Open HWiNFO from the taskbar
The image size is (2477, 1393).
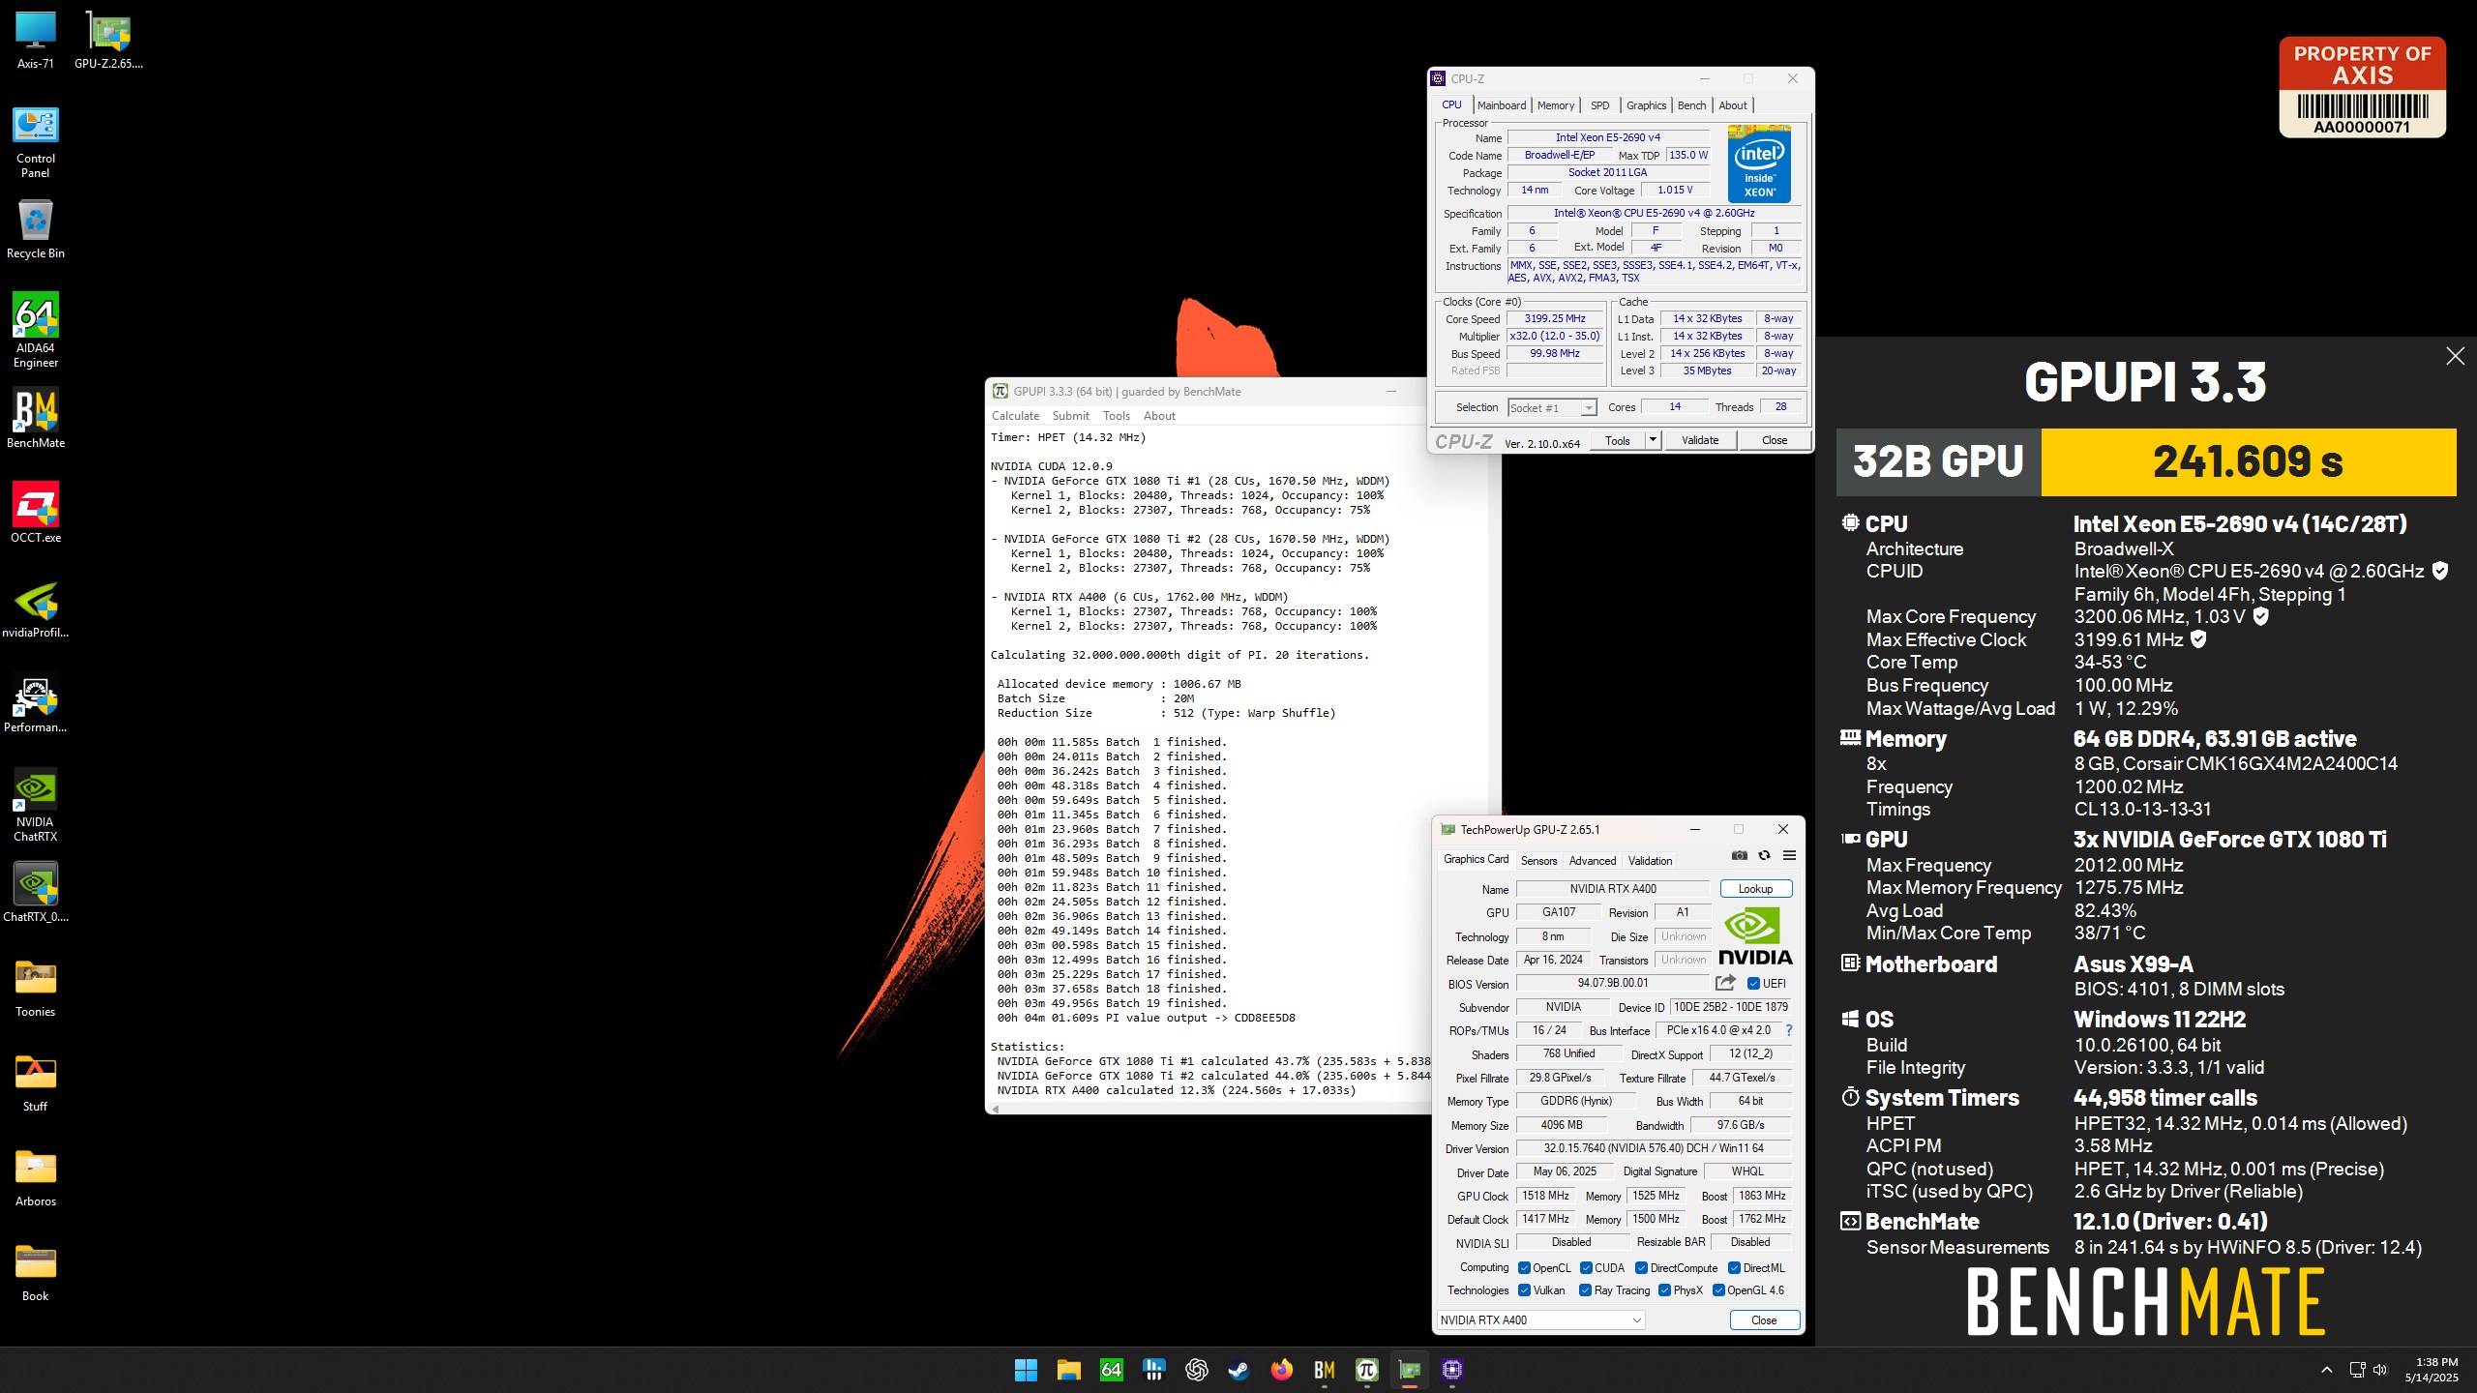pyautogui.click(x=1153, y=1370)
